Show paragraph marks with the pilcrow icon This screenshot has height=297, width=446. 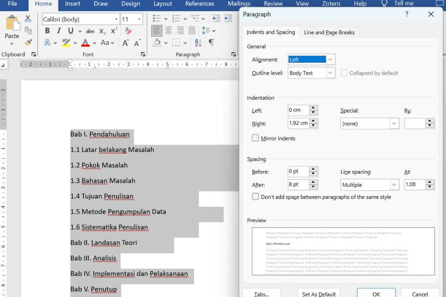click(211, 43)
